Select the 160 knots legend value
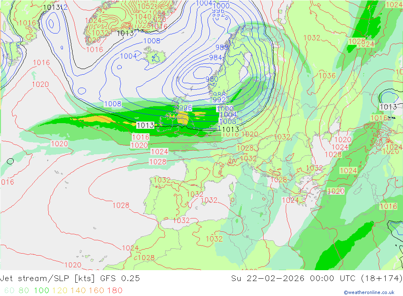403x296 pixels. (x=96, y=290)
